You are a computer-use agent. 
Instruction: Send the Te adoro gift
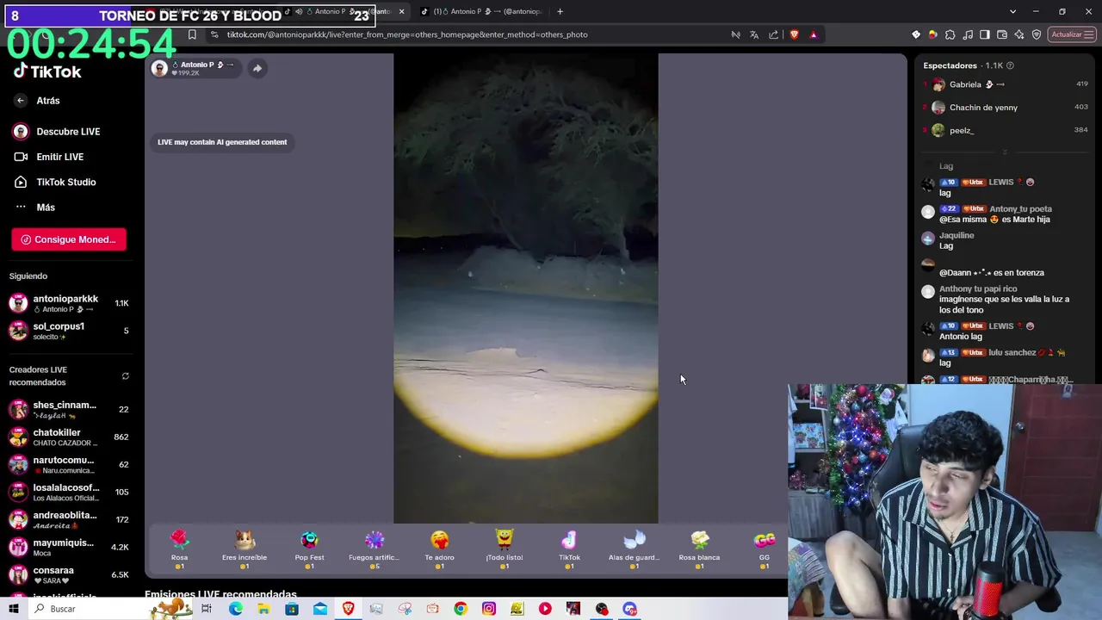(x=439, y=549)
